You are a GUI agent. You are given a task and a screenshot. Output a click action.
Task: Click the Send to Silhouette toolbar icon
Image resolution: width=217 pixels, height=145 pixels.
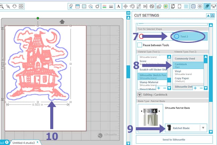click(214, 6)
